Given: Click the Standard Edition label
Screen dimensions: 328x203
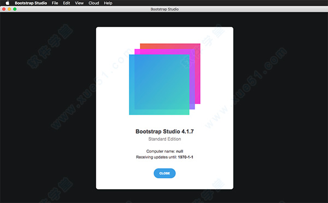Looking at the screenshot, I should tap(165, 139).
